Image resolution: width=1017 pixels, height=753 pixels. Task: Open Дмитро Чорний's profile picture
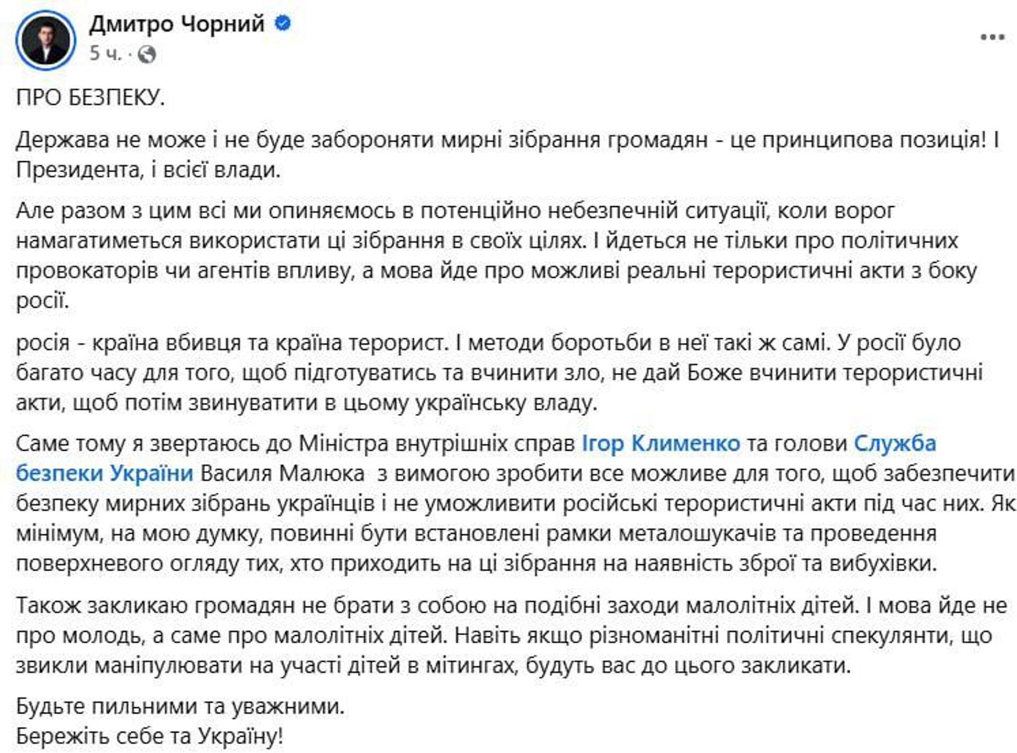[48, 37]
